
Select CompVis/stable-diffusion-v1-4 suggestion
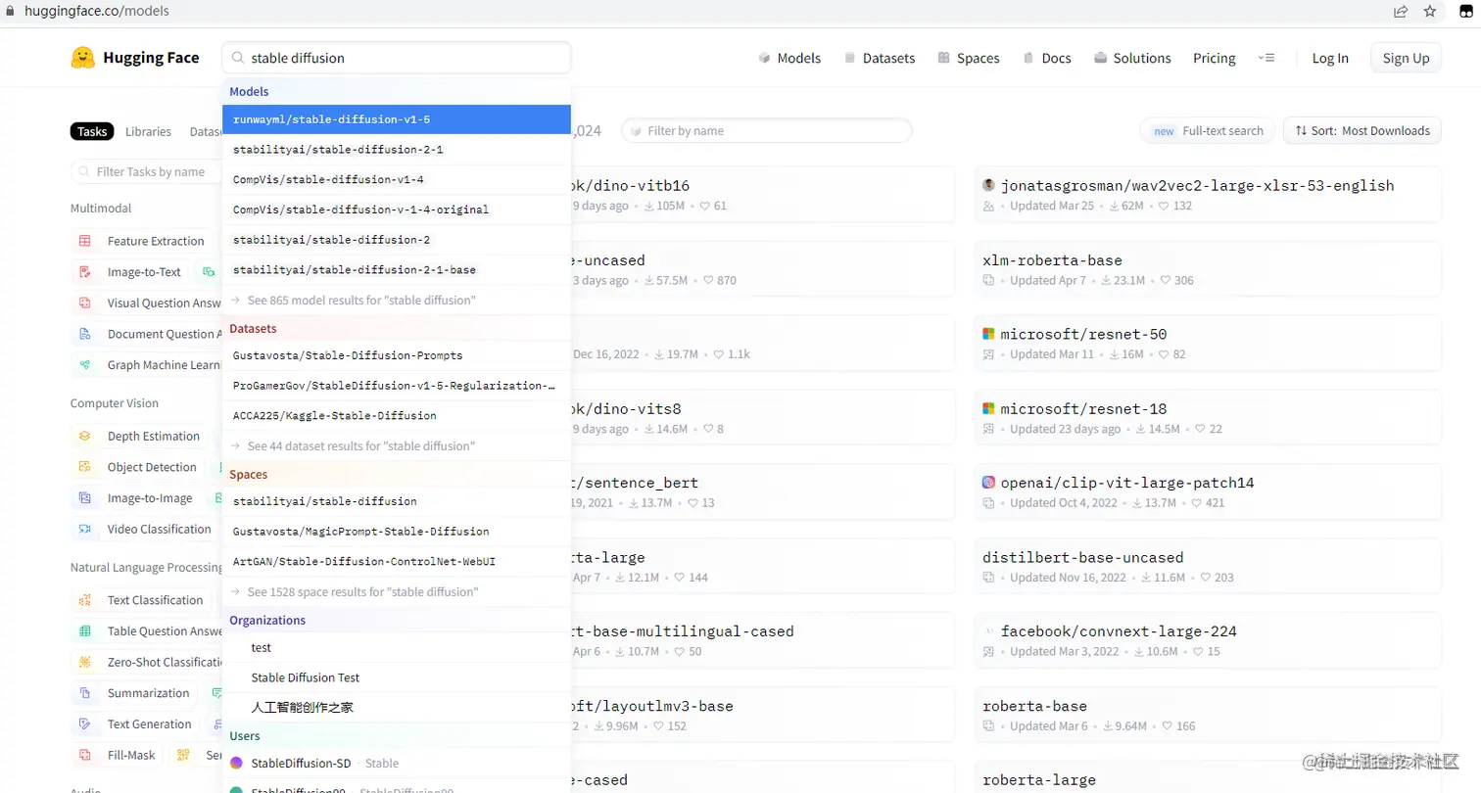[397, 180]
